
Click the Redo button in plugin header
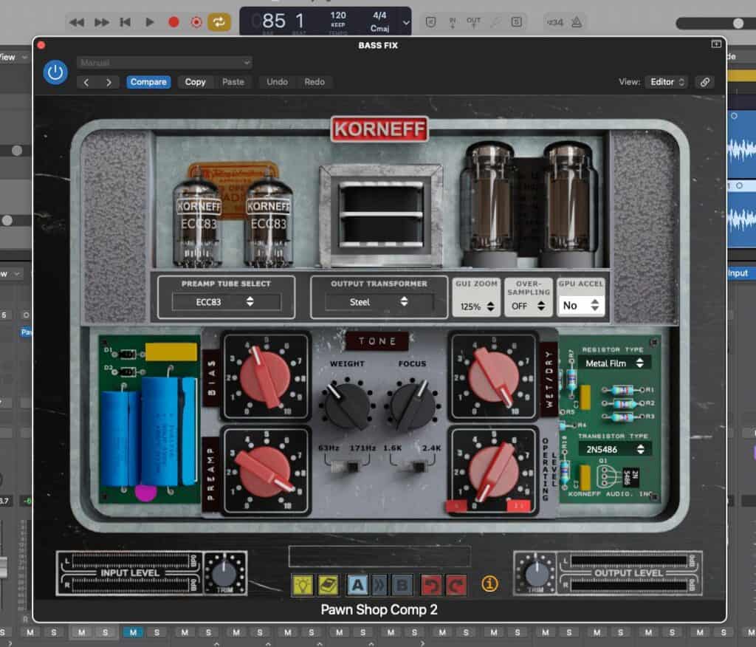315,82
